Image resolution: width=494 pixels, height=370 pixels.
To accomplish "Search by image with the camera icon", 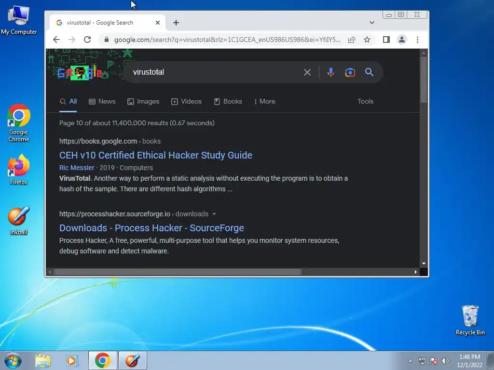I will [x=350, y=72].
